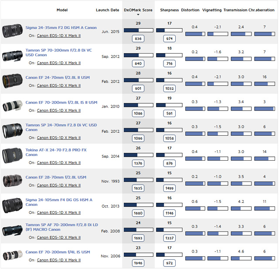279x269 pixels.
Task: Click vignetting bar showing -1.0
Action: click(x=218, y=184)
